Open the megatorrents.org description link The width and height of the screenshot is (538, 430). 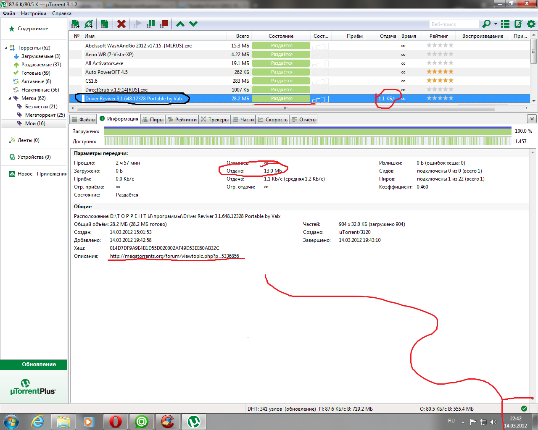pos(174,256)
